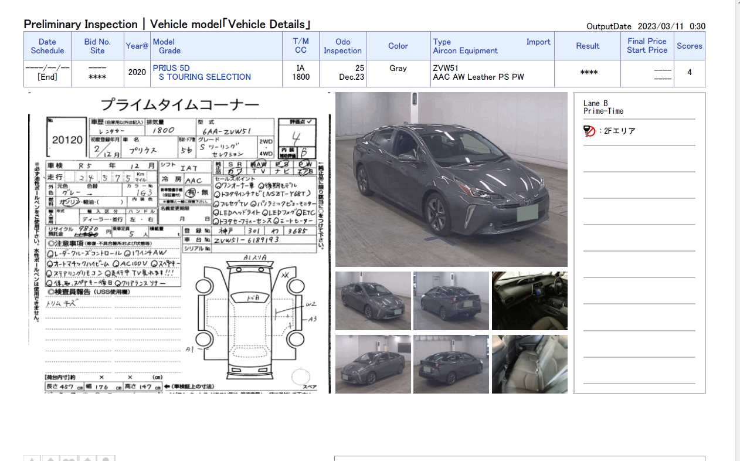Click the vertical scrollbar on the right edge
The width and height of the screenshot is (740, 461).
point(738,235)
